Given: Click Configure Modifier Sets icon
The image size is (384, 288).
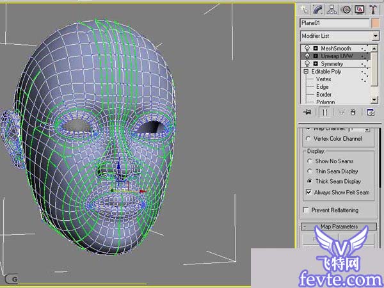Looking at the screenshot, I should (371, 112).
